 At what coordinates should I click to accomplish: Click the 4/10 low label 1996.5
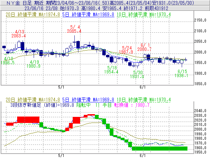tap(7, 63)
